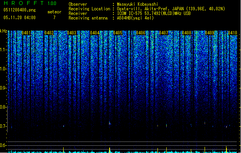The width and height of the screenshot is (241, 153).
Task: Click the echo blip below the 0409 marker
Action: [x=205, y=123]
